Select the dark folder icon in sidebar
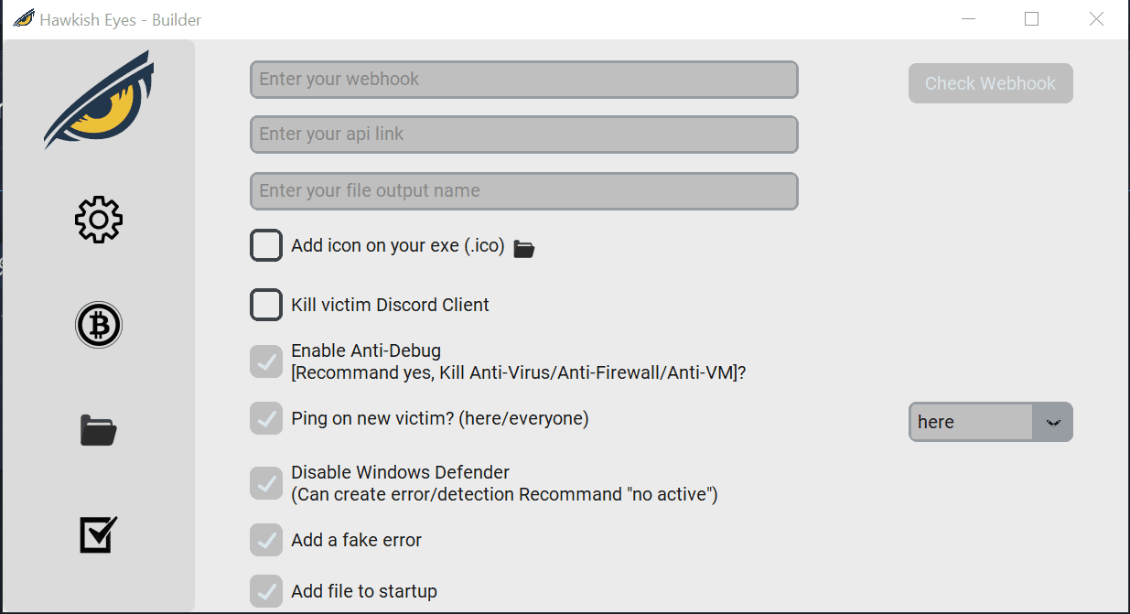Viewport: 1130px width, 614px height. click(99, 430)
